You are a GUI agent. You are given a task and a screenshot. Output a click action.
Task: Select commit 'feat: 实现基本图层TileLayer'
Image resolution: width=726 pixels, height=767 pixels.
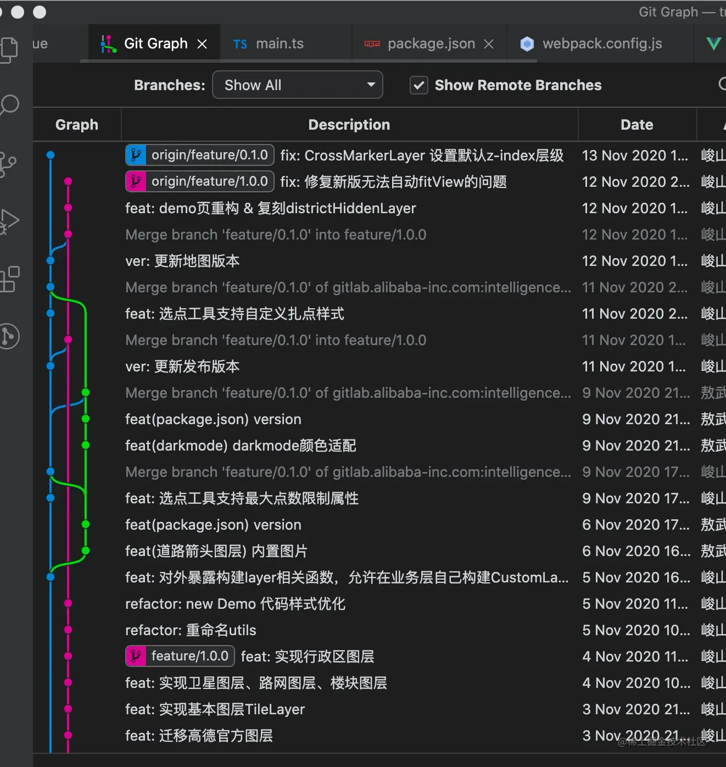click(215, 709)
